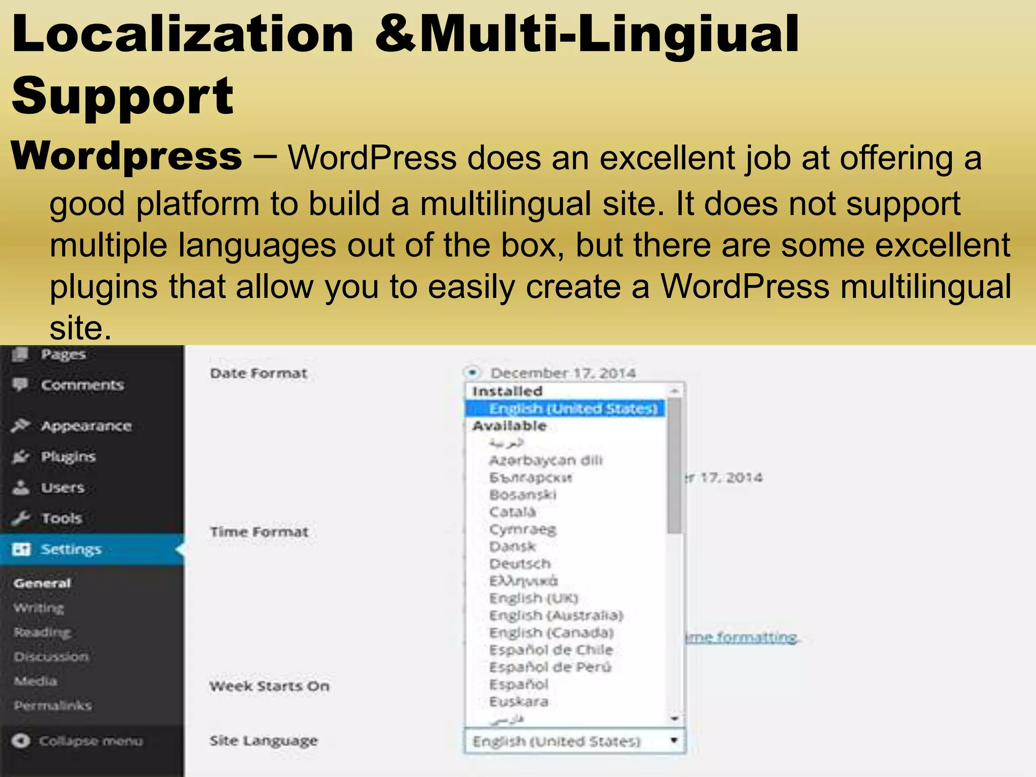Click the Pages icon in the sidebar
Screen dimensions: 1036x777
pos(20,354)
